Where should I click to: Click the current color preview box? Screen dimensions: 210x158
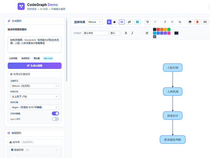click(x=177, y=33)
